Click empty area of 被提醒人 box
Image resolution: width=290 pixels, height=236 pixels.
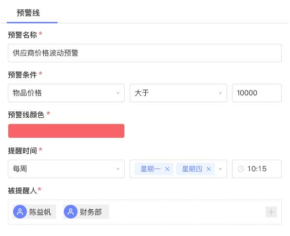[185, 212]
